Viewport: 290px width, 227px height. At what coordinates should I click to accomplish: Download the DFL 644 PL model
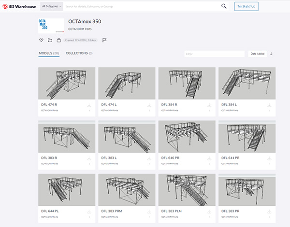click(89, 212)
